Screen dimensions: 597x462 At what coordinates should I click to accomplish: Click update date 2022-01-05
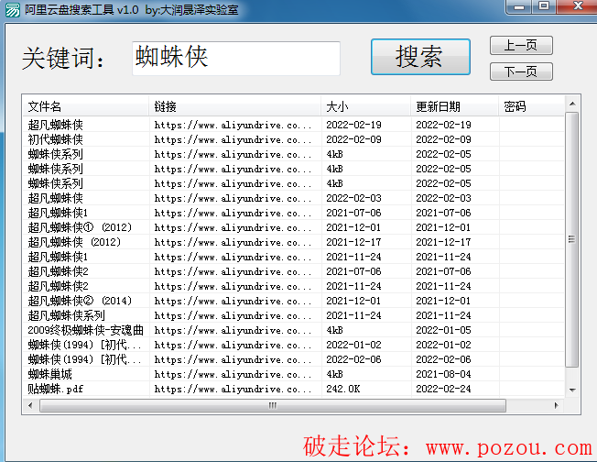[443, 330]
